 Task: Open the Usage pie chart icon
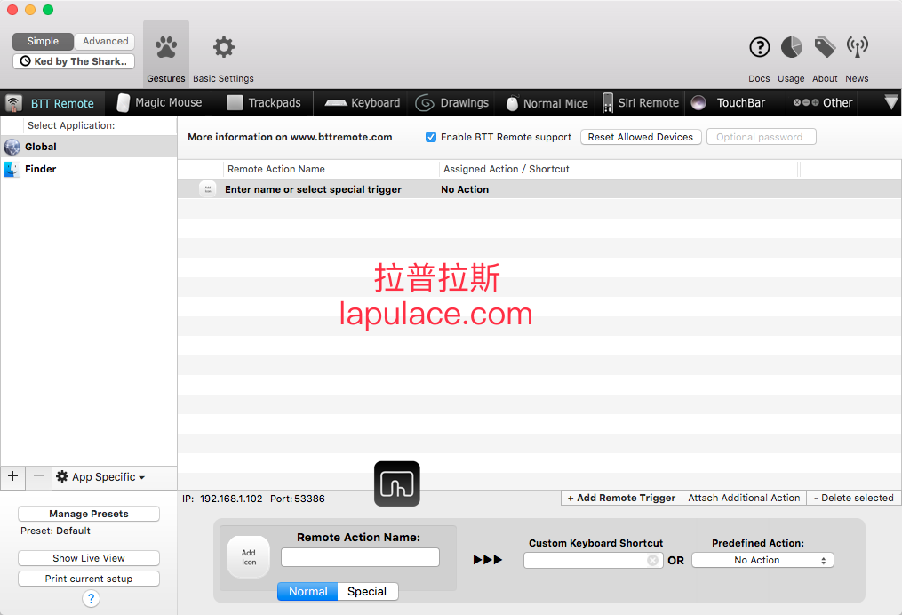(792, 47)
